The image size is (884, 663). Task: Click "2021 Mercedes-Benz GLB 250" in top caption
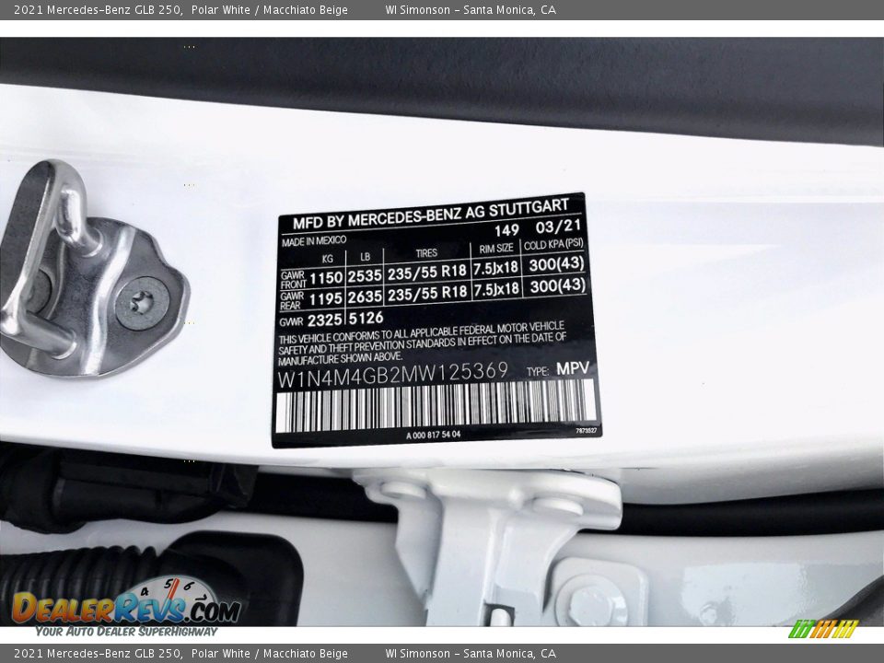click(x=98, y=9)
